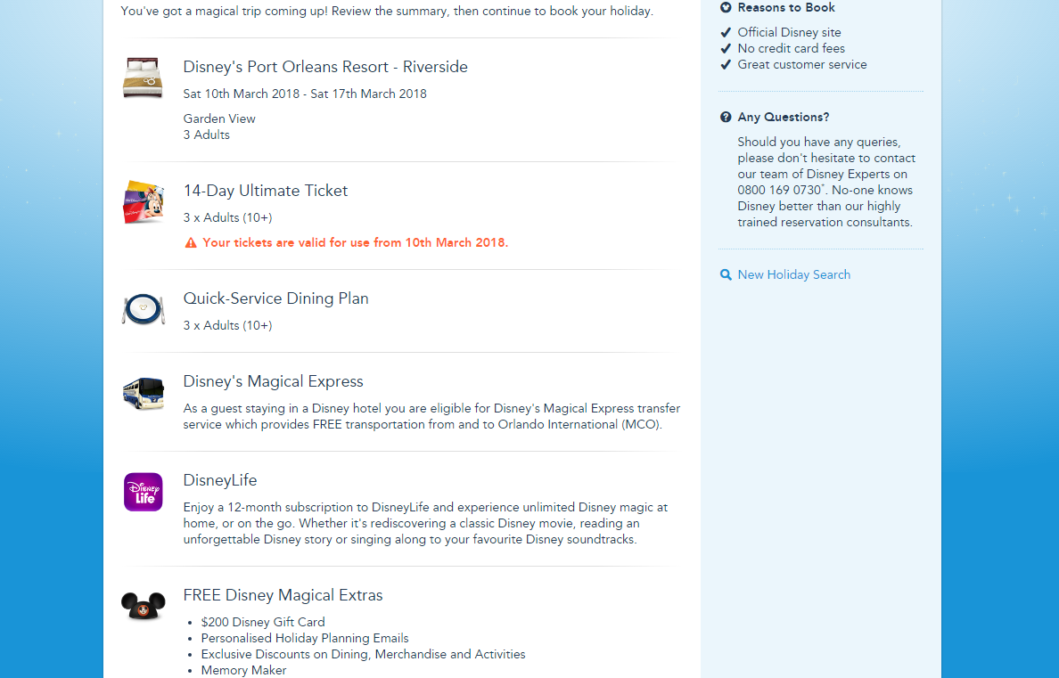The height and width of the screenshot is (678, 1059).
Task: Click 3 x Adults (10+) under Ultimate Ticket
Action: tap(227, 217)
